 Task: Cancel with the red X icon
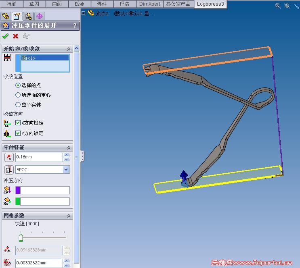click(x=15, y=36)
